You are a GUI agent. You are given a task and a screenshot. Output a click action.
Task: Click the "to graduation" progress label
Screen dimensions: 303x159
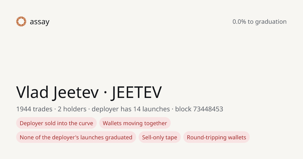coord(267,22)
